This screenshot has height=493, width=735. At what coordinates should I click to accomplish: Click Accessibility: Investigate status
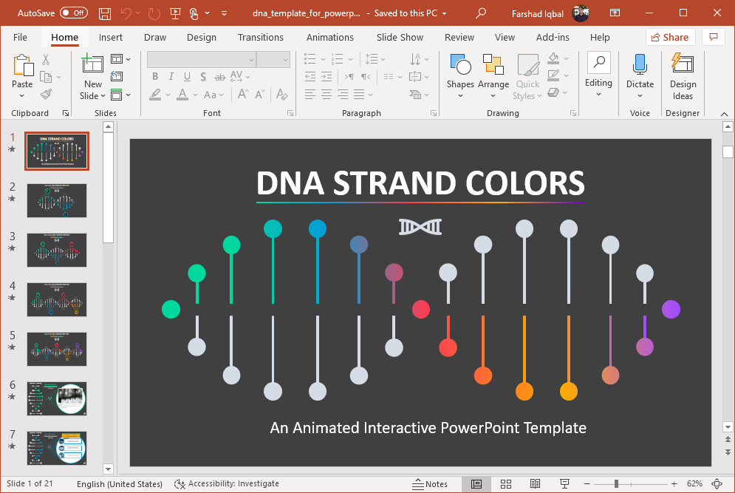226,483
